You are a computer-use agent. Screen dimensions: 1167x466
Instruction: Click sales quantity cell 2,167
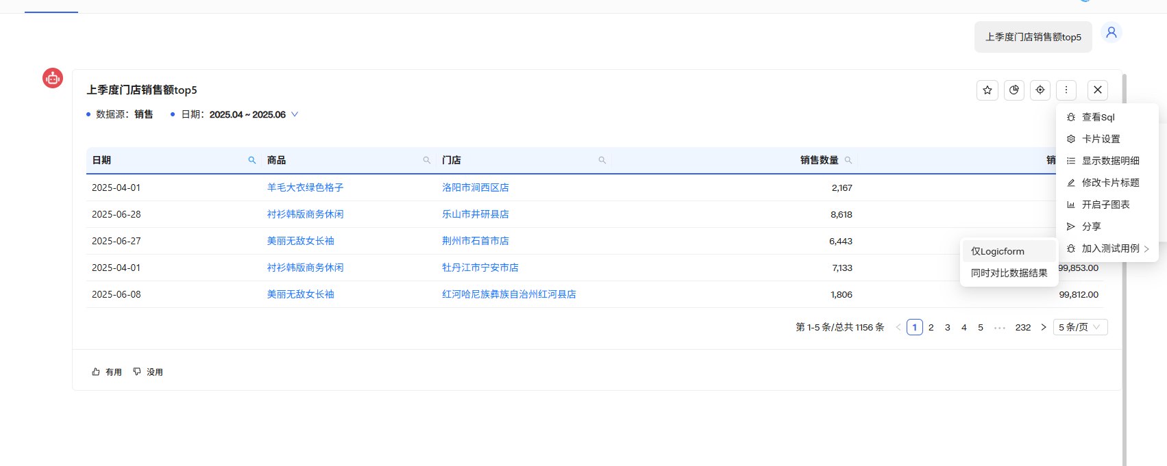[842, 187]
